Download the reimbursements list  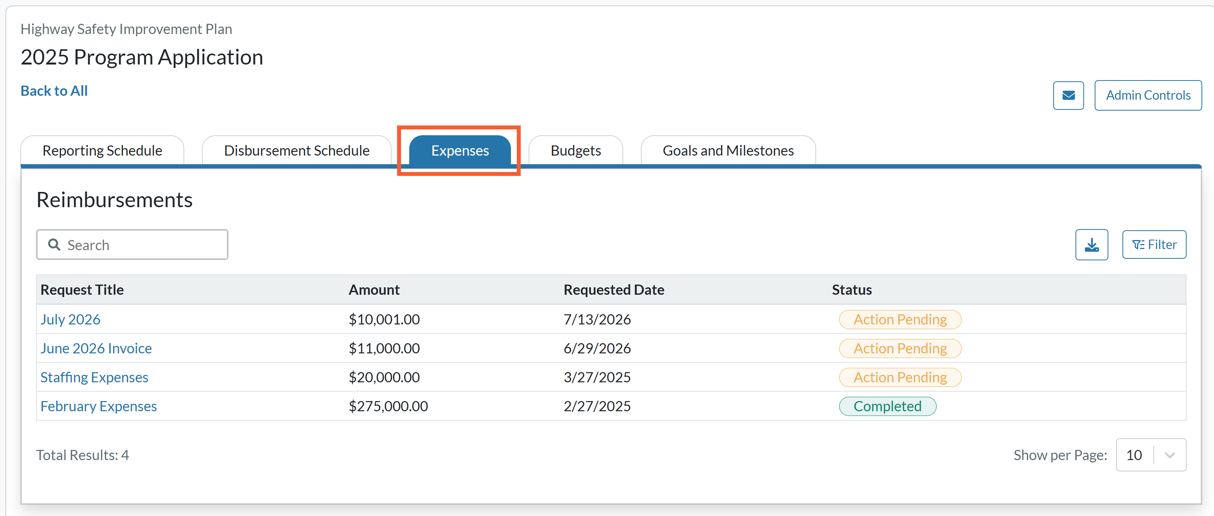1092,245
